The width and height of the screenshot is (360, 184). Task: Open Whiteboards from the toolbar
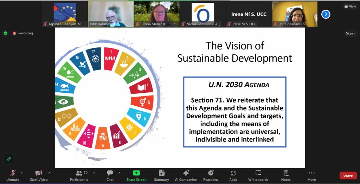(258, 175)
